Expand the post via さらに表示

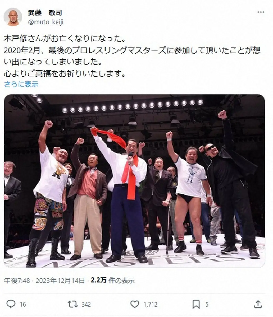pos(21,84)
